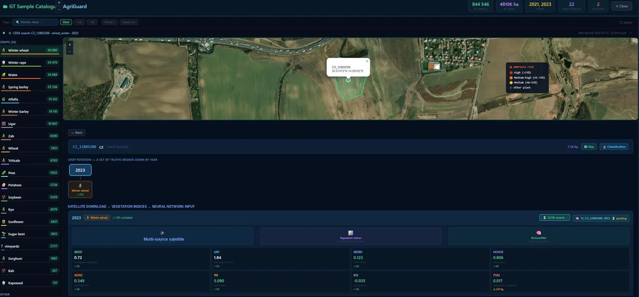Open the parcel Map view

589,147
